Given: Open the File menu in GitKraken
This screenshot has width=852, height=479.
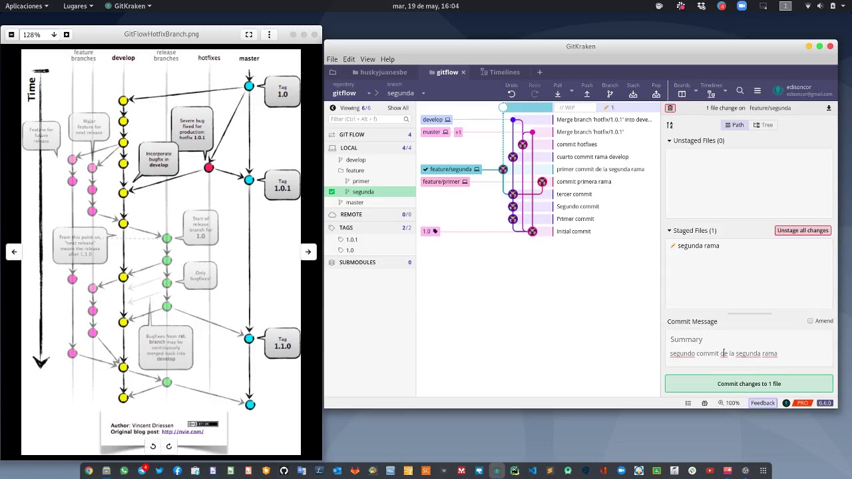Looking at the screenshot, I should tap(331, 59).
